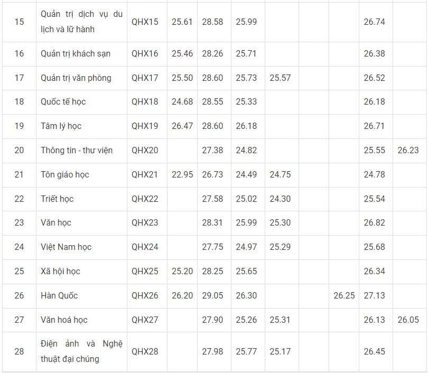Click "Quản trị dịch vụ du lịch và lữ hành"
428x373 pixels.
[81, 22]
